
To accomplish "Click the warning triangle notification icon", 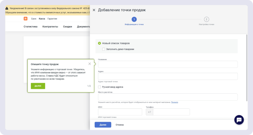I will pyautogui.click(x=7, y=8).
